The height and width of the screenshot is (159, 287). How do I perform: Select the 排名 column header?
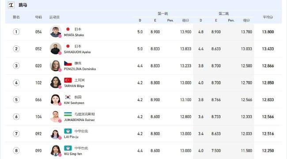[16, 17]
